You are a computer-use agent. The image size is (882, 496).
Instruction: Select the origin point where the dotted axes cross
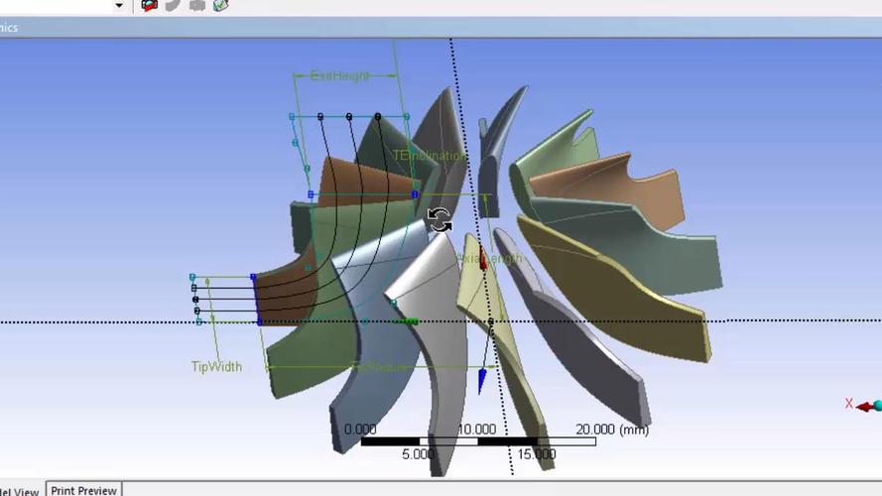[x=490, y=321]
